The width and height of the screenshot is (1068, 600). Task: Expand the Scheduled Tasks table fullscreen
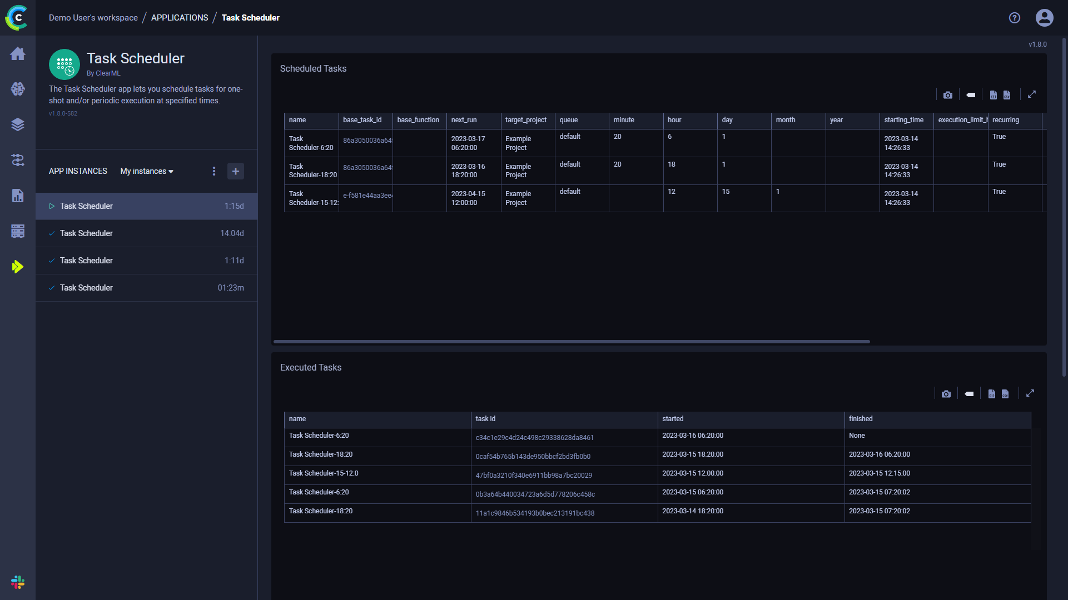(x=1031, y=94)
